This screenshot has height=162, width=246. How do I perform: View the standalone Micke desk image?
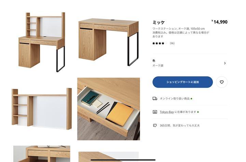point(109,42)
